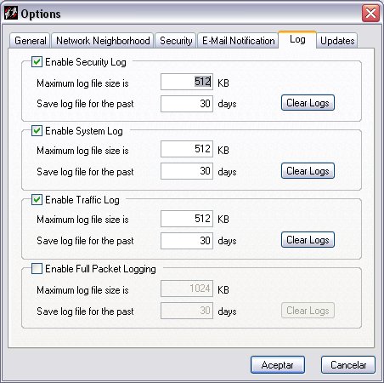
Task: Close the Options dialog window
Action: [370, 13]
